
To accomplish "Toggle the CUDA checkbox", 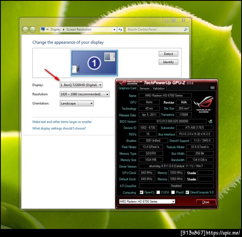I will 158,192.
